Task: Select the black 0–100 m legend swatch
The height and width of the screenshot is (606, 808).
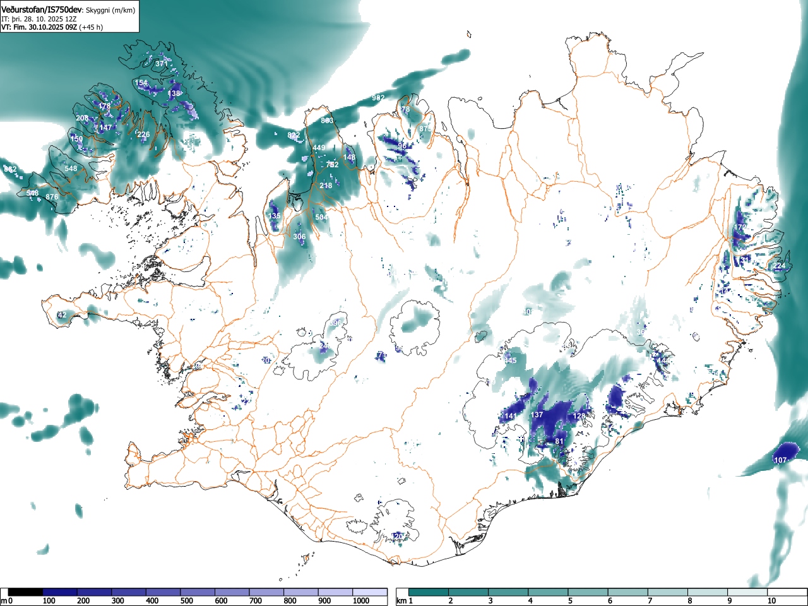Action: pos(26,592)
